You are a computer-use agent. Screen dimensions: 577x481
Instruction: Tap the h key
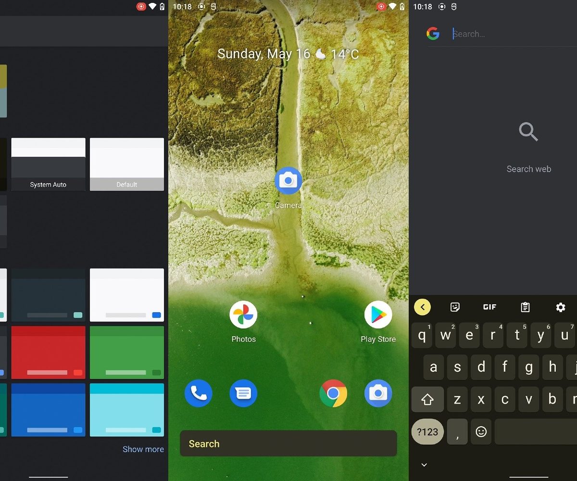tap(552, 367)
